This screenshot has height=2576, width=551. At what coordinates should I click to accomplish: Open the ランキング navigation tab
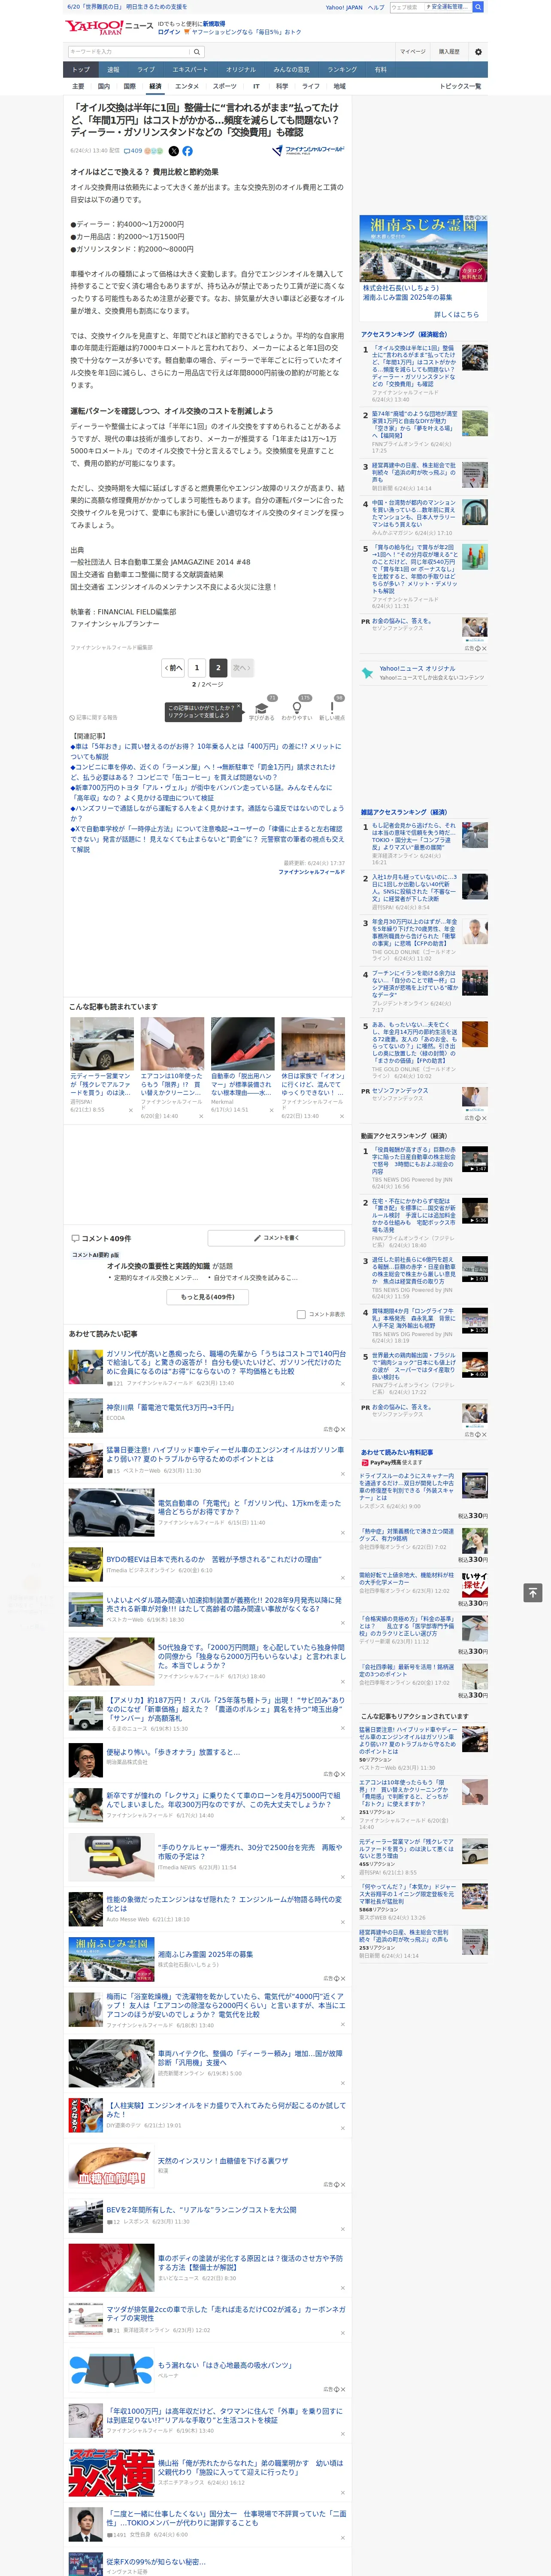pos(342,70)
